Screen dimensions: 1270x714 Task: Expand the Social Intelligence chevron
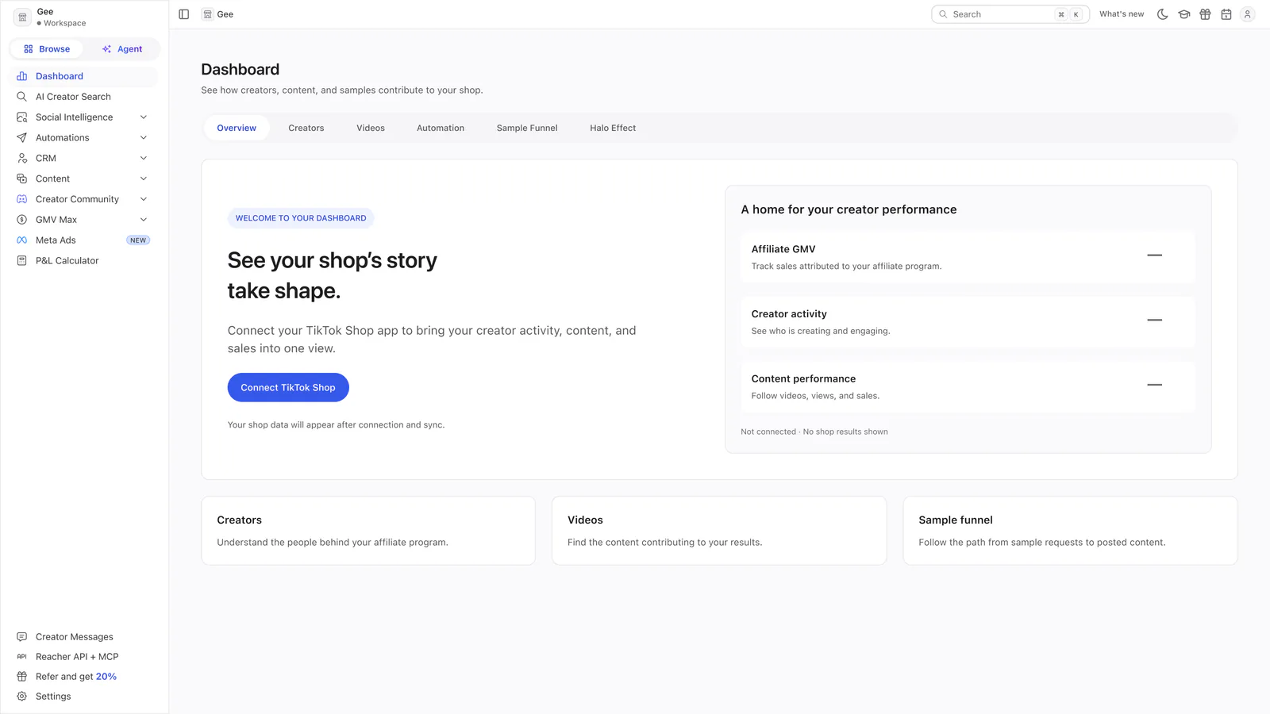(x=144, y=117)
